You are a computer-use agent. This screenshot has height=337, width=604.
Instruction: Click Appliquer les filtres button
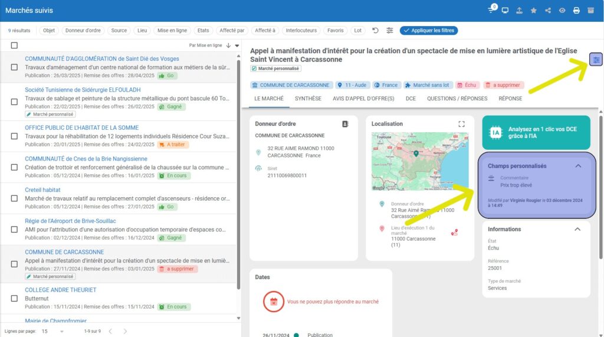point(428,31)
